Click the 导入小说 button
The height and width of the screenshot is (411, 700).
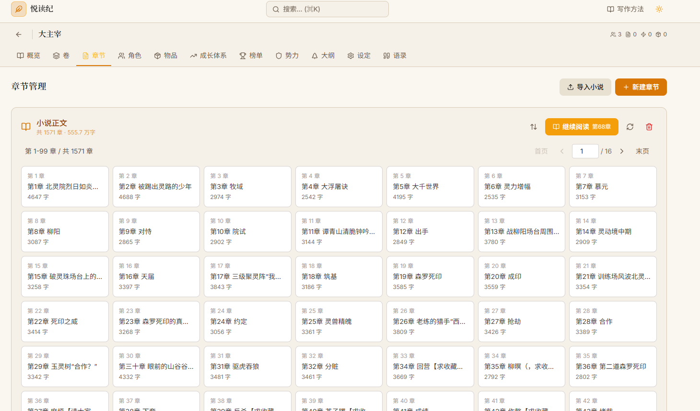click(x=585, y=87)
